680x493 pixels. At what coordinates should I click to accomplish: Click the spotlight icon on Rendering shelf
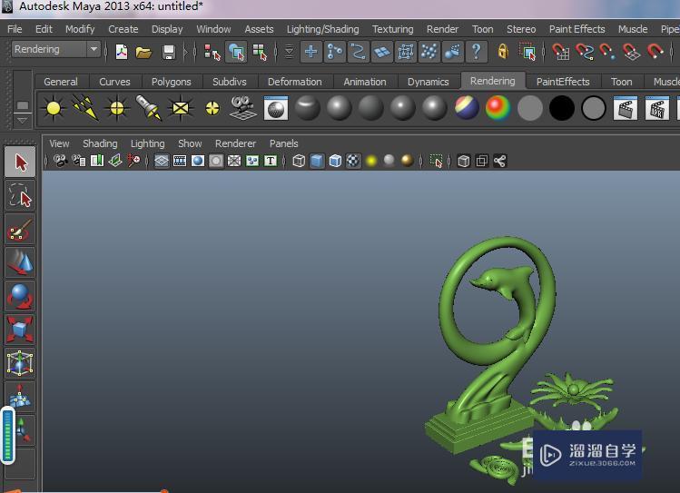[x=148, y=109]
